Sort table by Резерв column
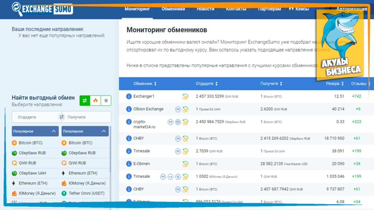This screenshot has width=374, height=210. (x=335, y=83)
